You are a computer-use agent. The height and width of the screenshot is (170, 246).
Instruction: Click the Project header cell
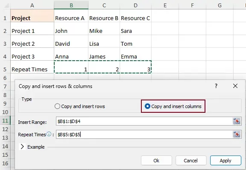(32, 16)
